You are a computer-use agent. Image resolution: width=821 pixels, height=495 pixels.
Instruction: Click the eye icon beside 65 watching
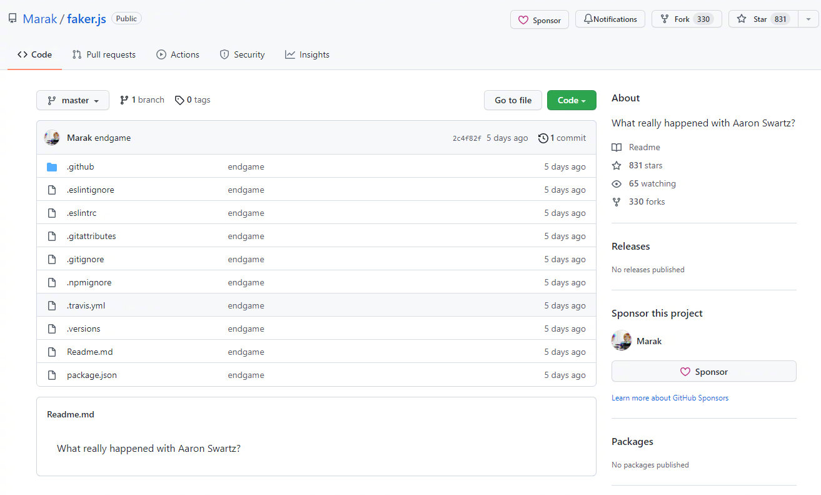(617, 183)
